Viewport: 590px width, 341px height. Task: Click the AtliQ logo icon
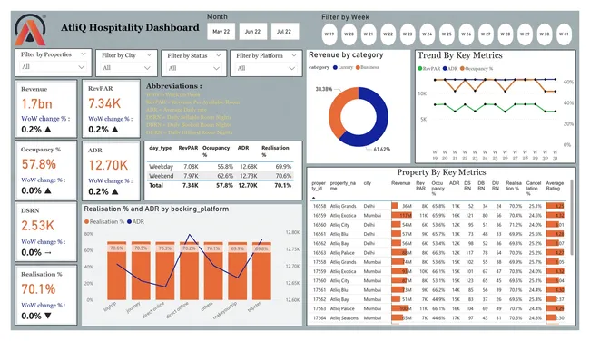30,30
